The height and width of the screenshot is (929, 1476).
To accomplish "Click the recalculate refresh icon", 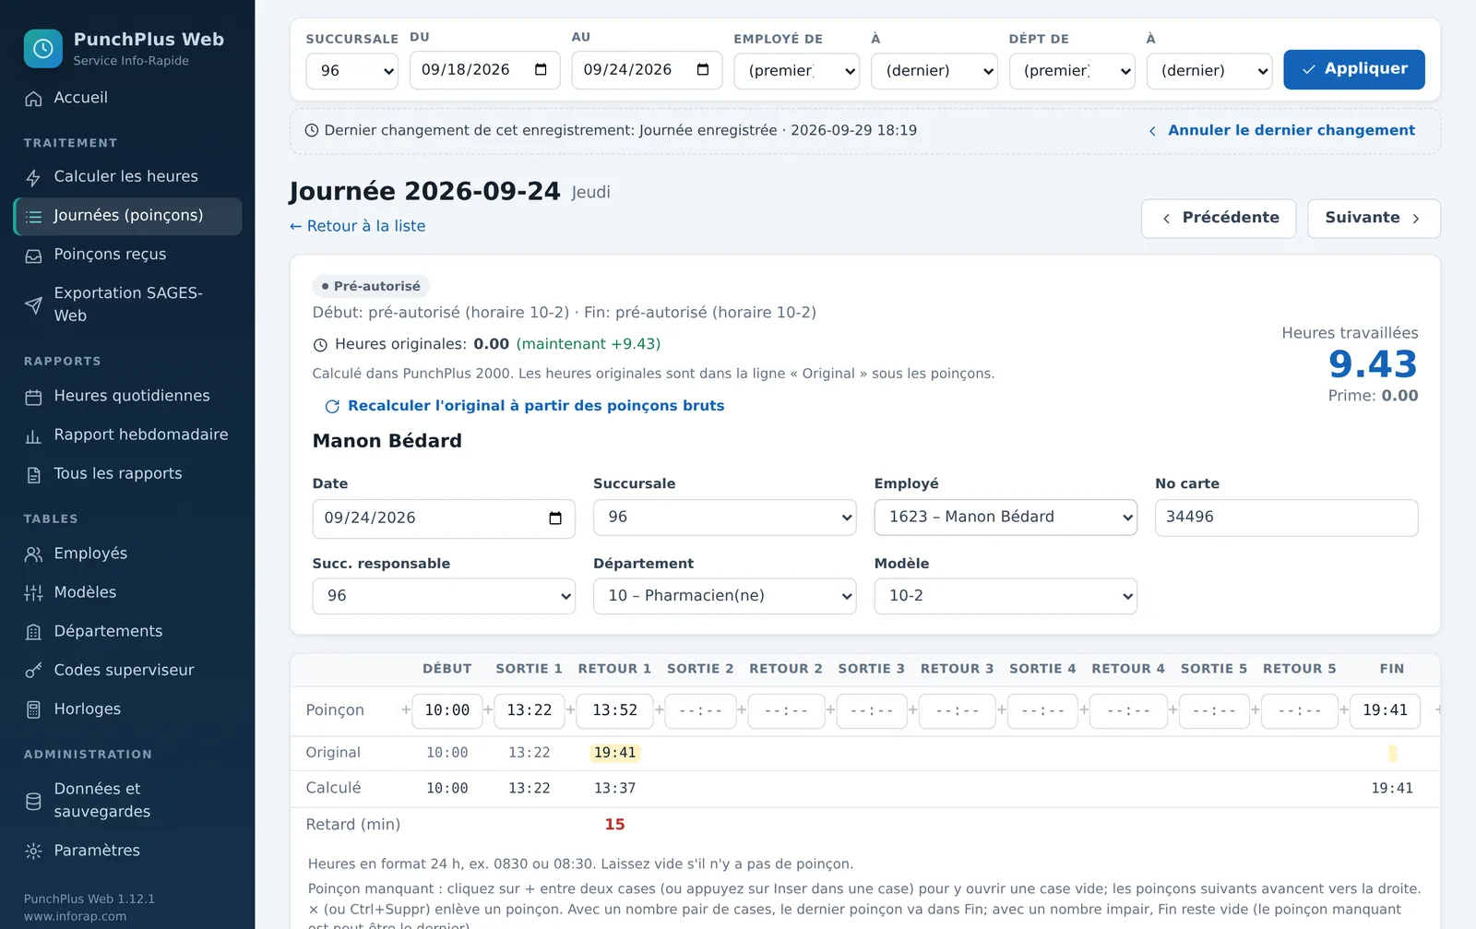I will pyautogui.click(x=332, y=407).
